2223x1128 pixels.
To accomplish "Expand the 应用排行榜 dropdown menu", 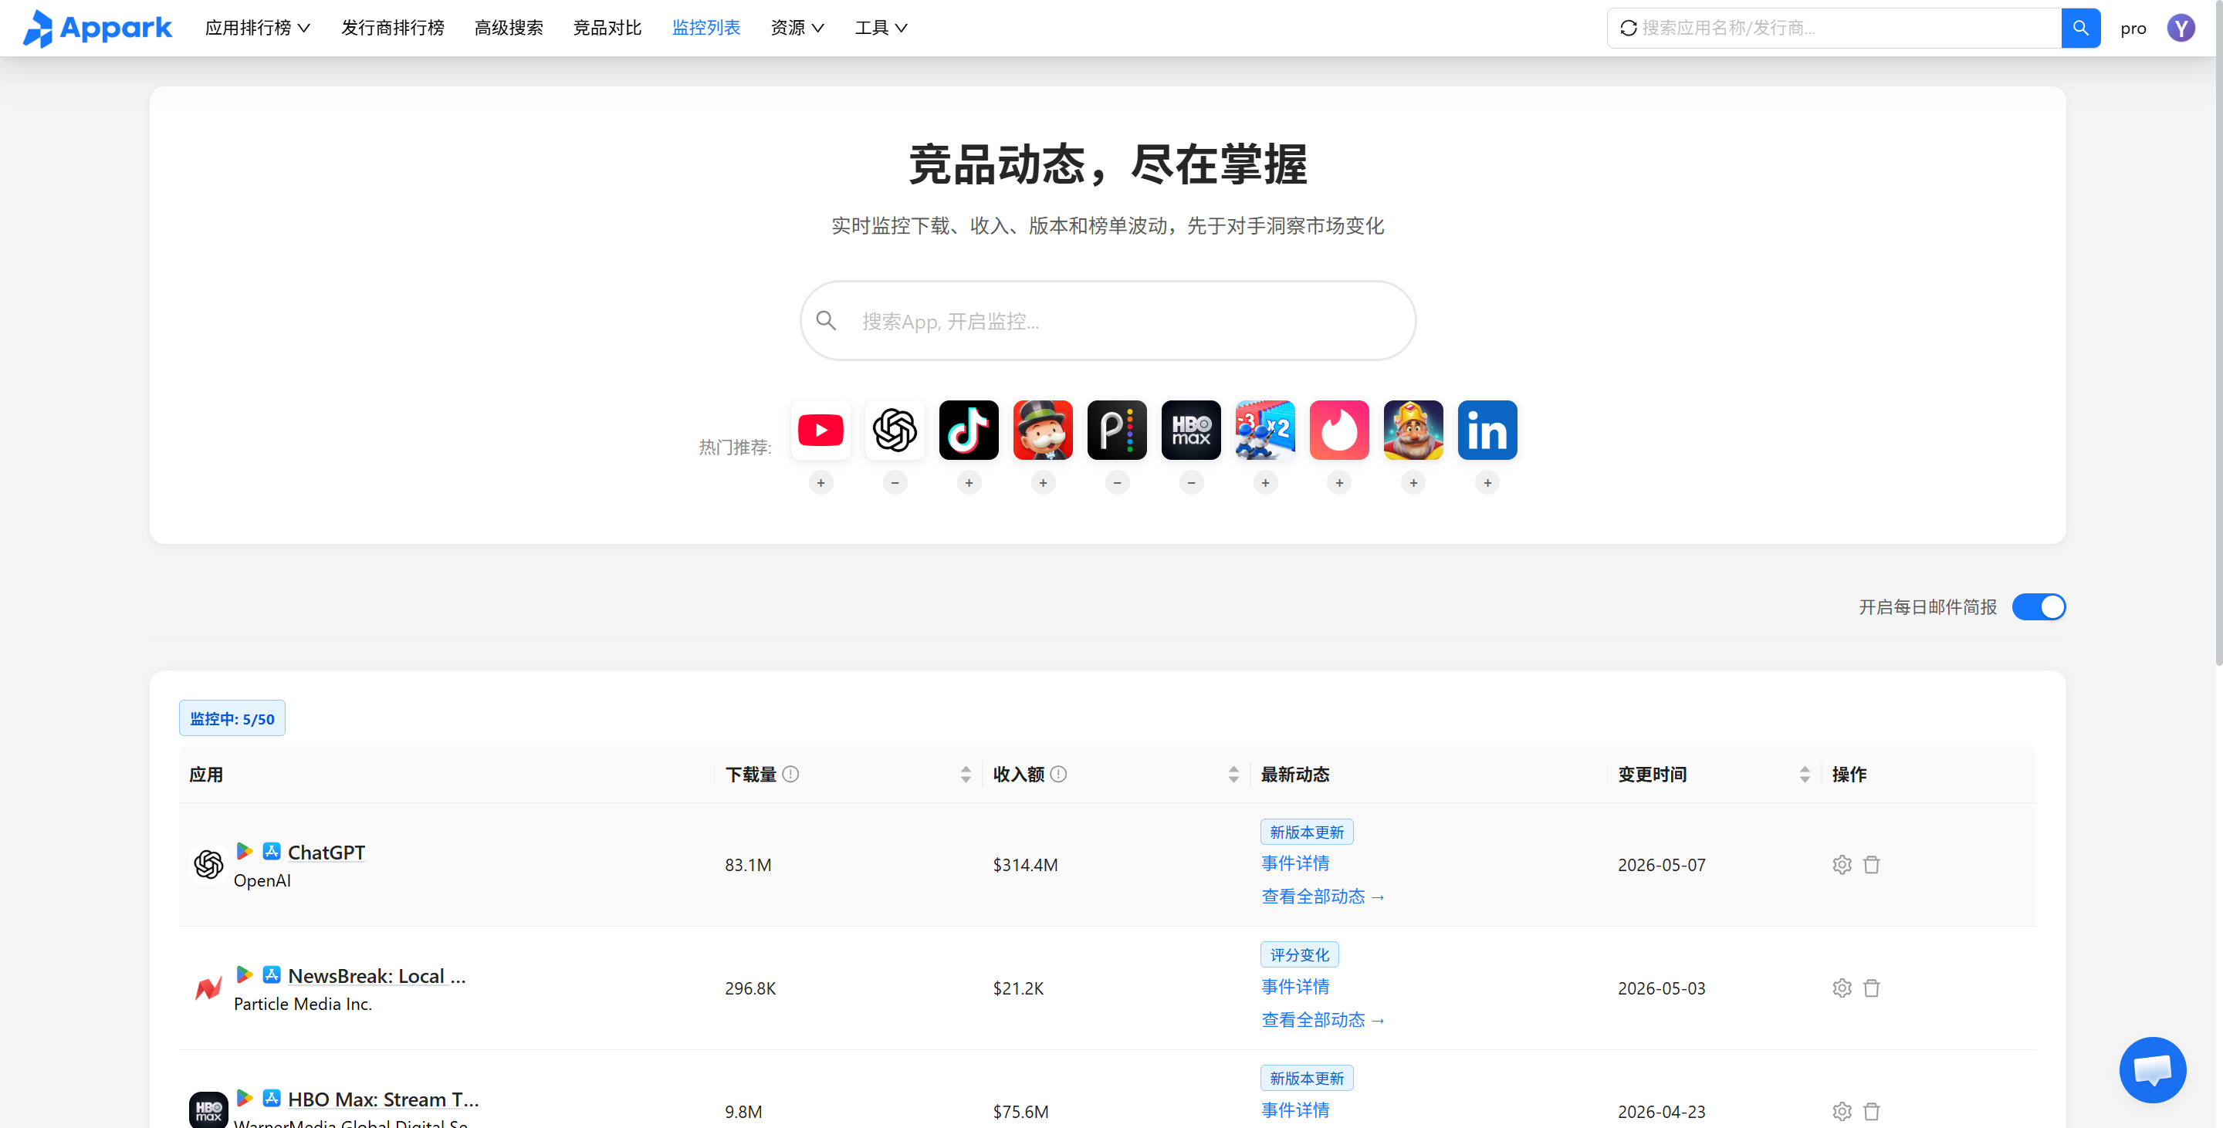I will (x=257, y=29).
